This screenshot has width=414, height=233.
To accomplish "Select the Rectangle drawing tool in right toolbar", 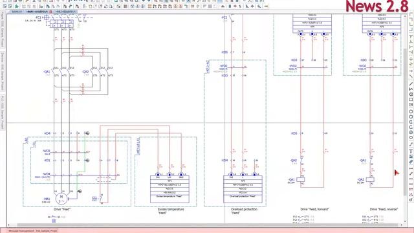I will [411, 100].
